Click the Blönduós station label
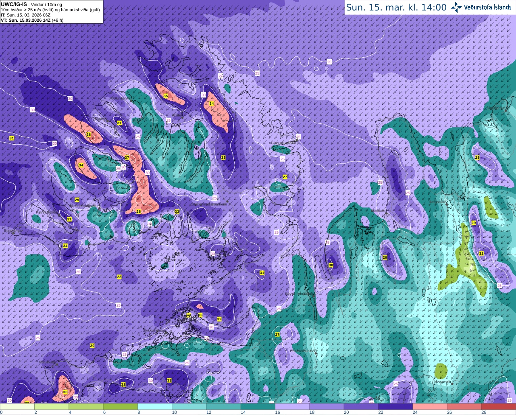The image size is (516, 415). click(x=379, y=211)
